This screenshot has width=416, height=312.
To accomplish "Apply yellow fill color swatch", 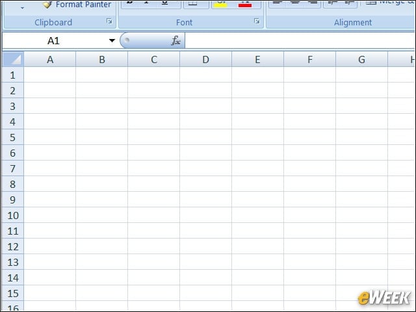I will 220,5.
